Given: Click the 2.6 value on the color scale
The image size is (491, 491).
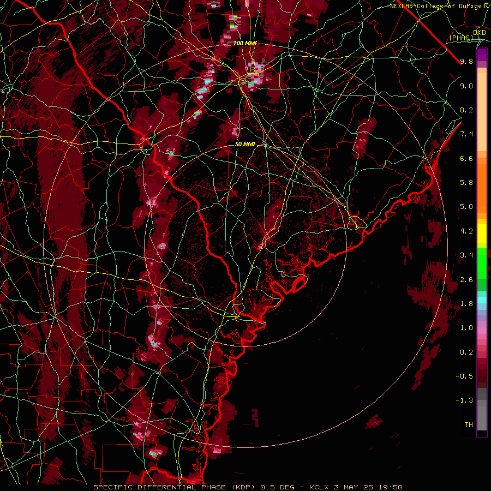Looking at the screenshot, I should [x=466, y=280].
